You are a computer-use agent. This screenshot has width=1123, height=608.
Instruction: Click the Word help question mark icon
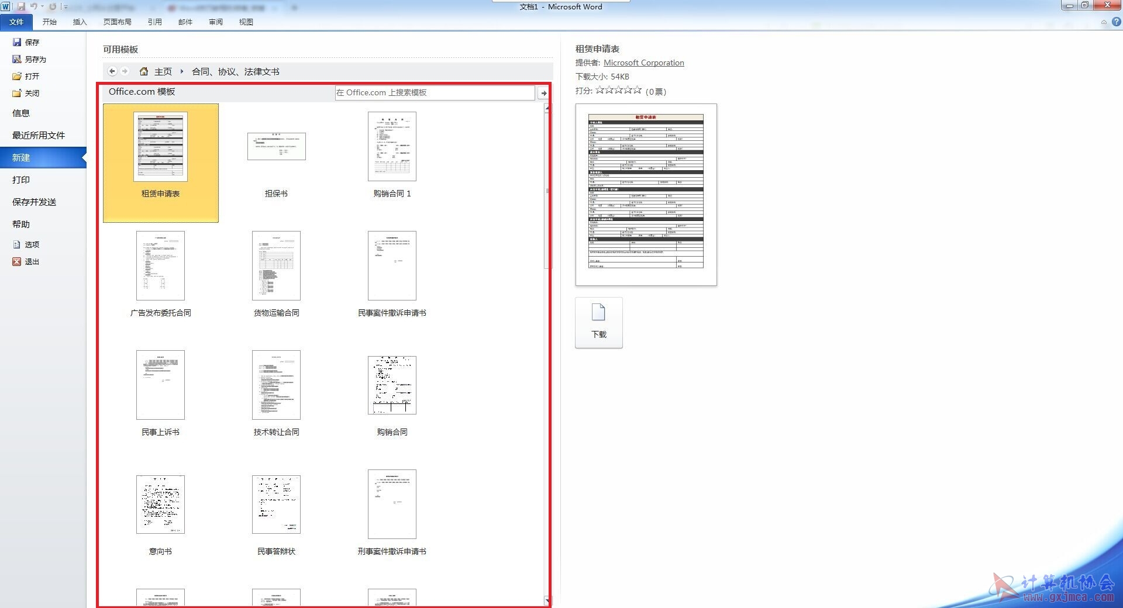(x=1116, y=22)
